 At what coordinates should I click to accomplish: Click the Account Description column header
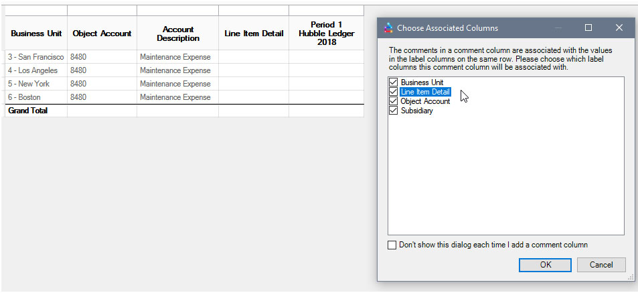[x=178, y=34]
